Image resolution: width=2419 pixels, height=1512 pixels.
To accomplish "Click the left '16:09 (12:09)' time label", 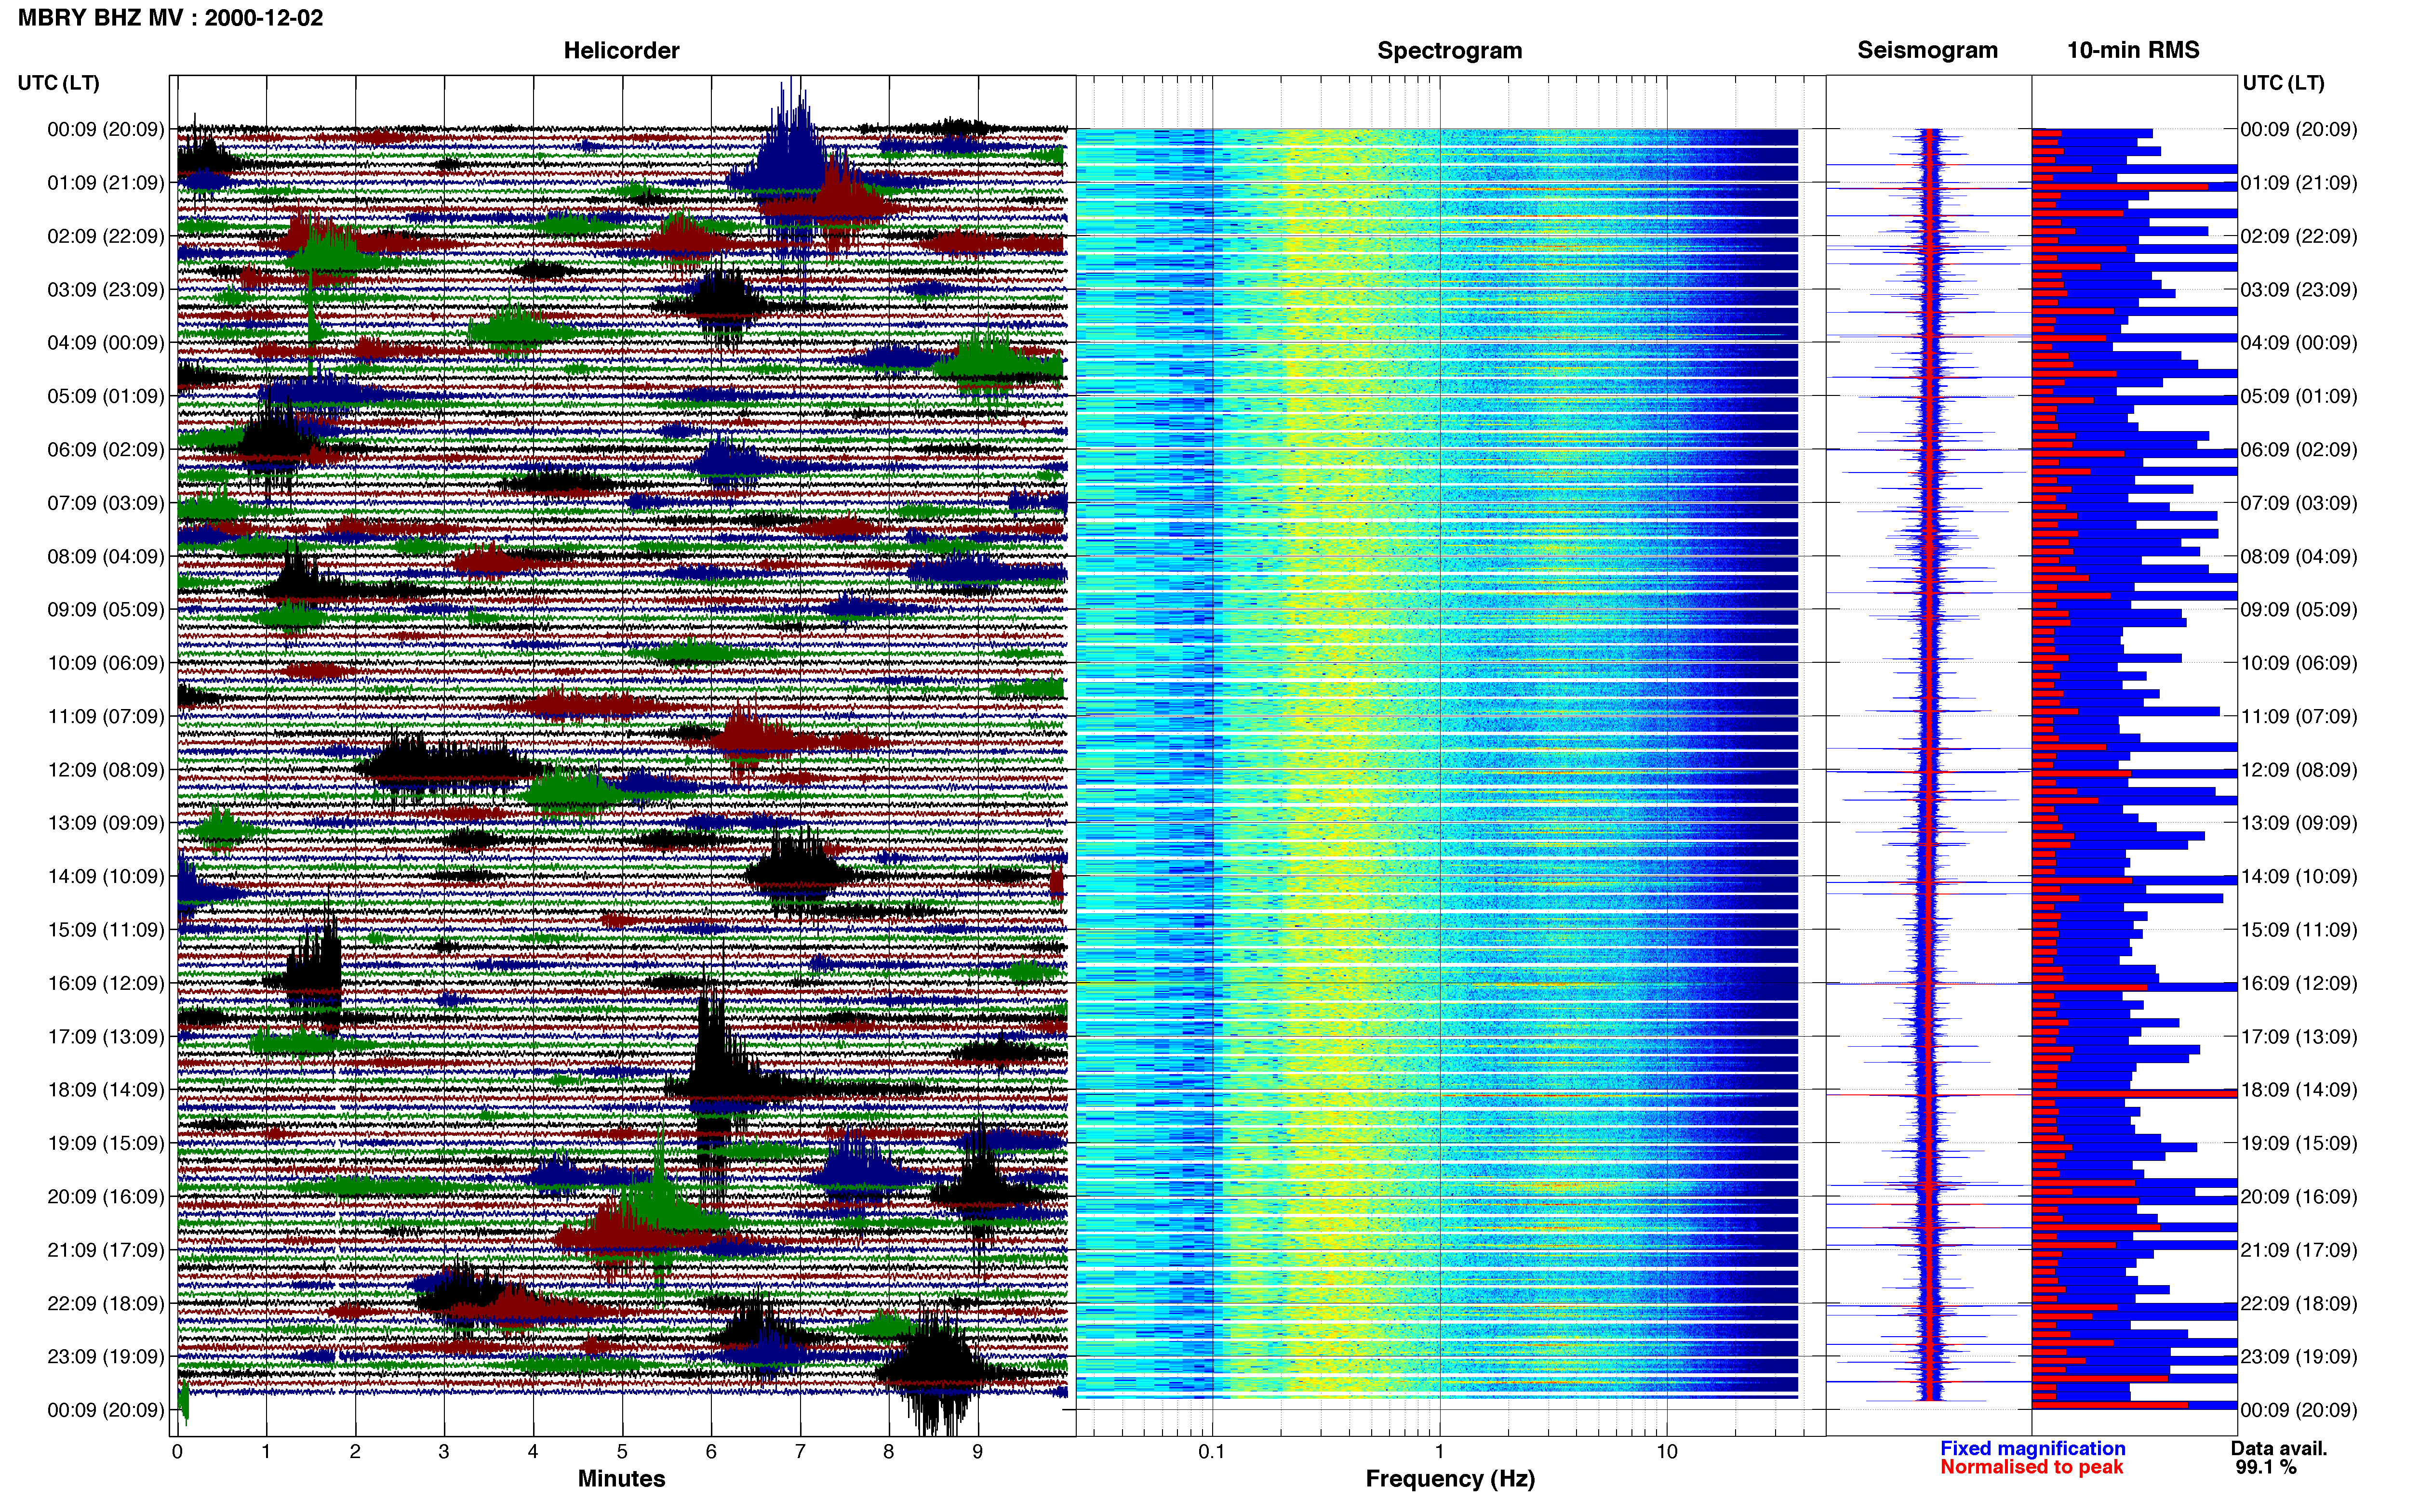I will (x=105, y=983).
